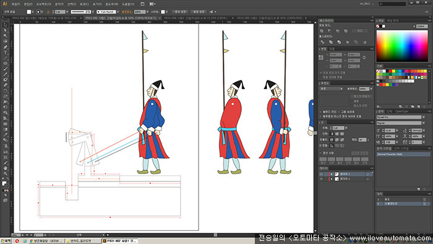The image size is (433, 244).
Task: Open the 파일(F) menu
Action: (x=15, y=4)
